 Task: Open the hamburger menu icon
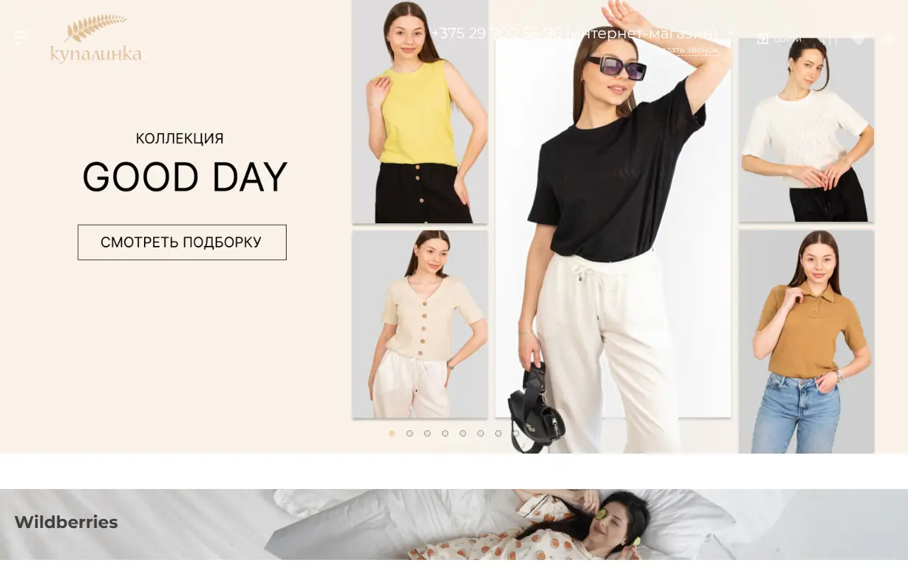pos(21,38)
